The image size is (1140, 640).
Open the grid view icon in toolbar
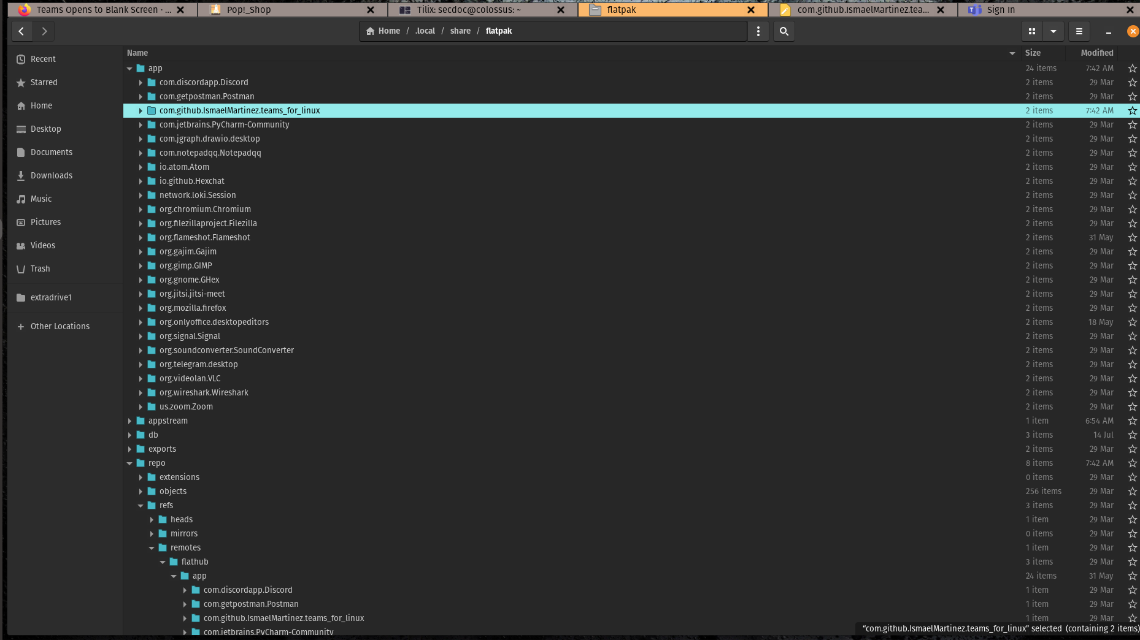tap(1033, 31)
